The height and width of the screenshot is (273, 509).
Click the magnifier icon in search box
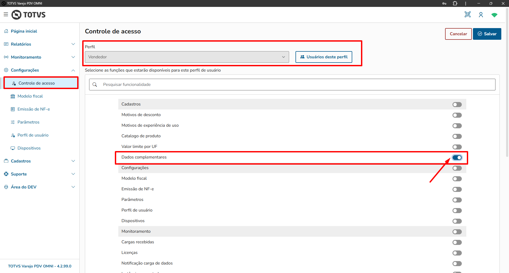[95, 85]
